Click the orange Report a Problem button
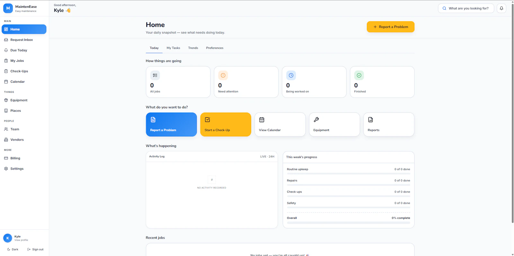Image resolution: width=514 pixels, height=256 pixels. coord(391,27)
